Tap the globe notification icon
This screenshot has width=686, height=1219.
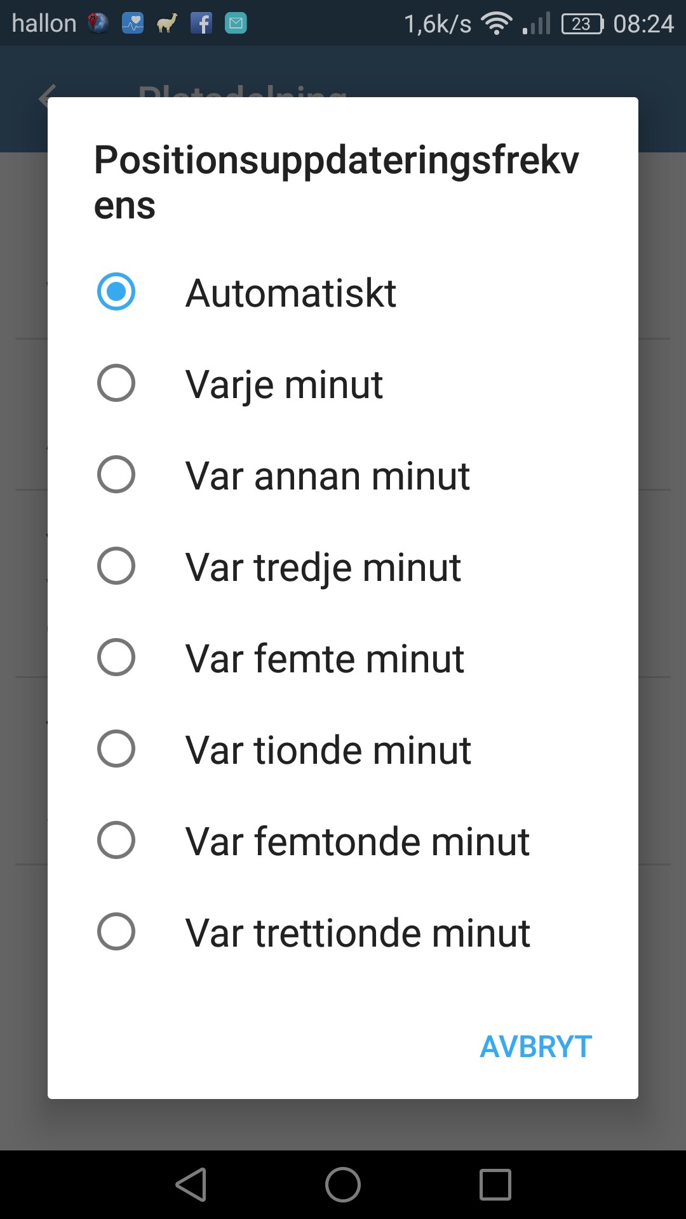pyautogui.click(x=98, y=23)
